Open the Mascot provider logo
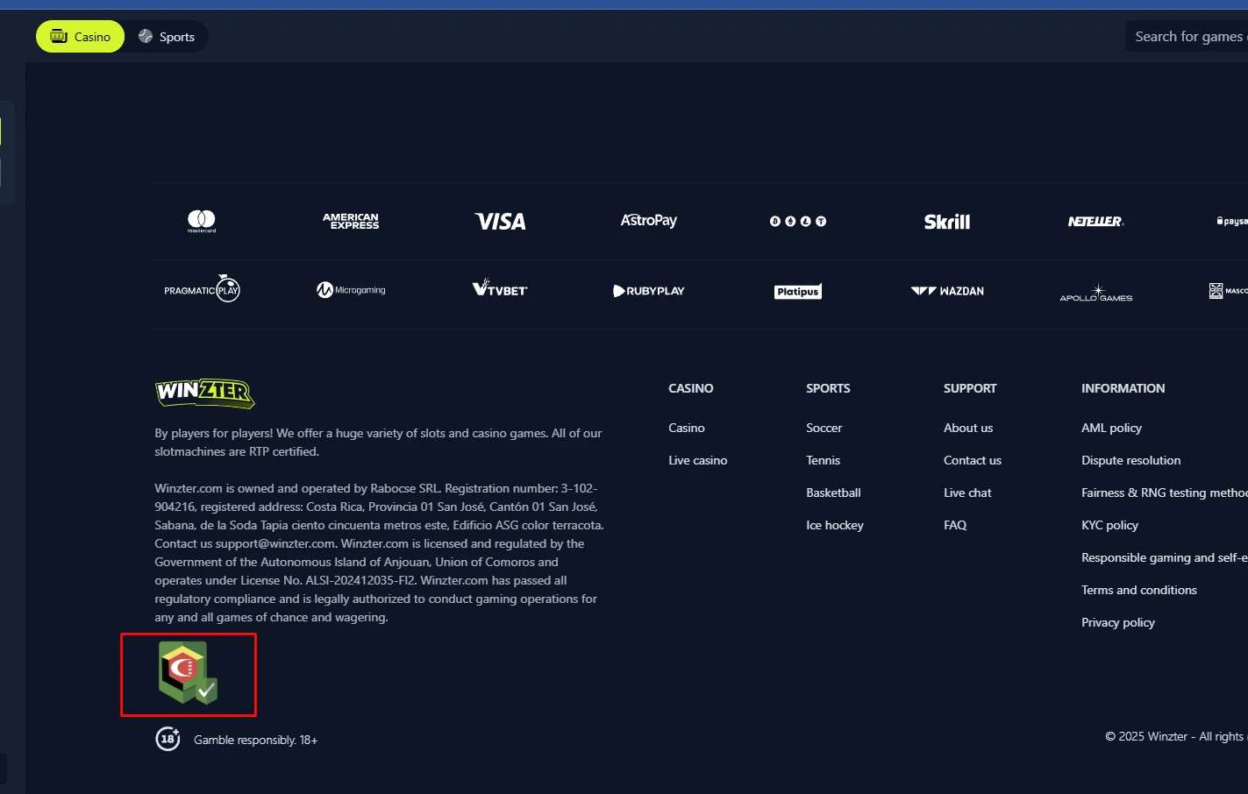 [x=1229, y=291]
